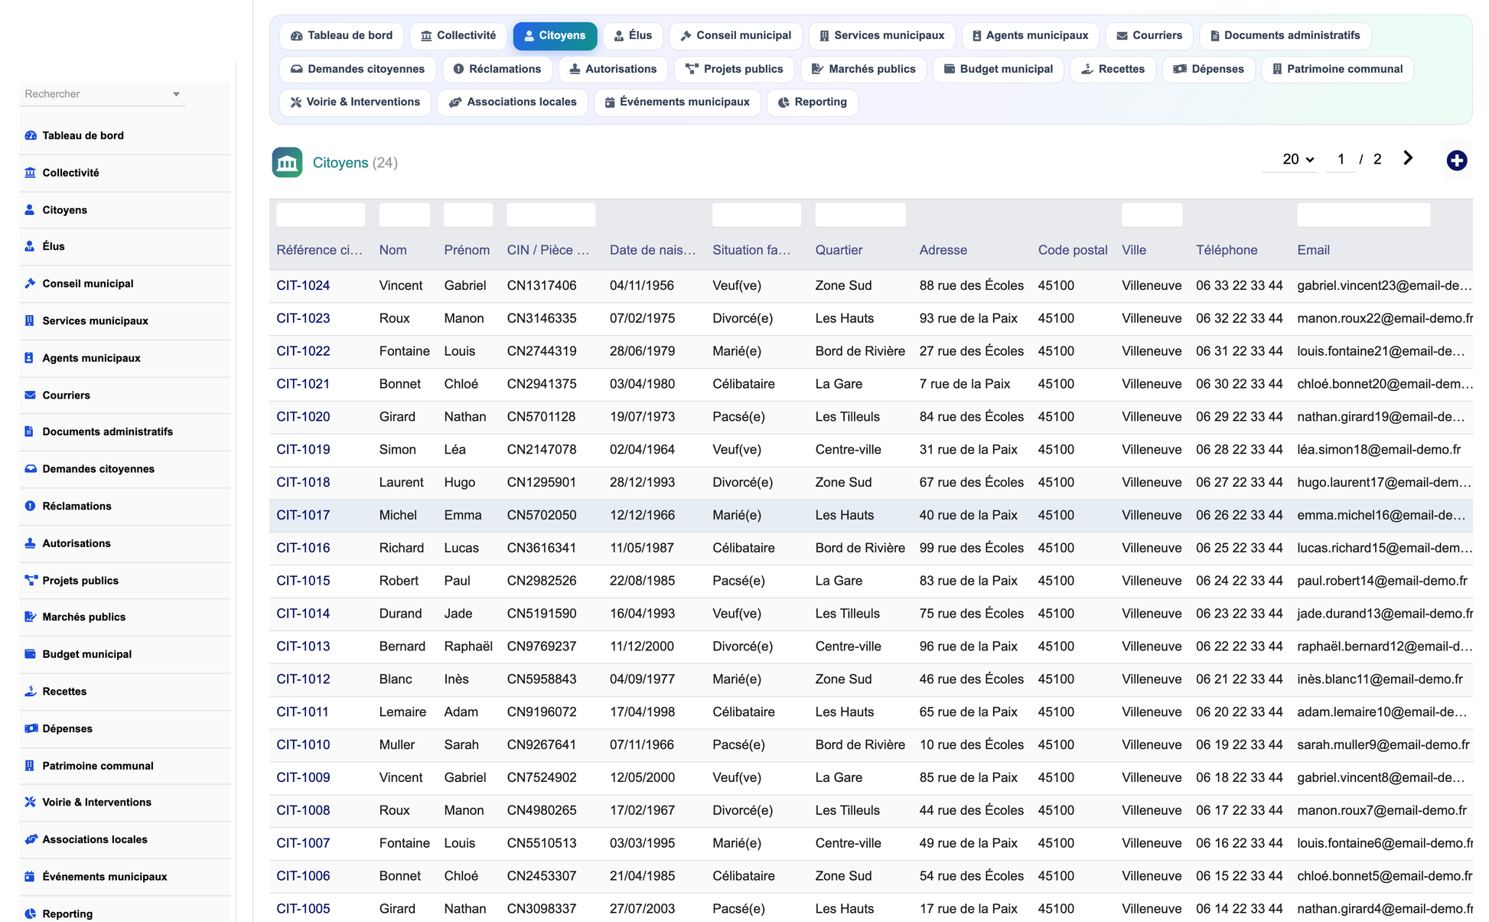Screen dimensions: 1489x922
Task: Click the Projets publics diagram icon in sidebar
Action: (x=31, y=580)
